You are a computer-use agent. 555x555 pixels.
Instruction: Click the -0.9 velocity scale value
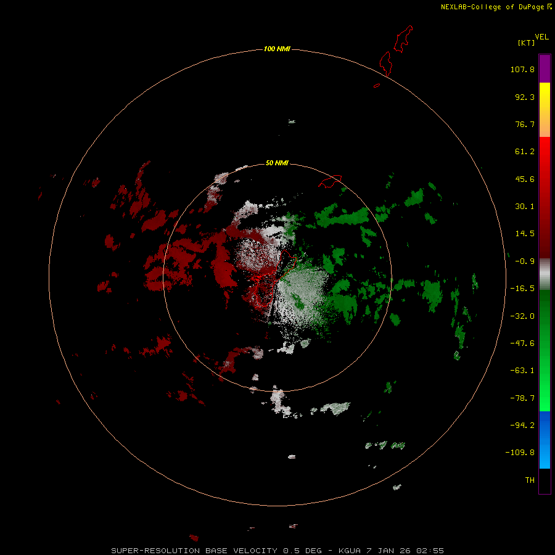coord(525,261)
